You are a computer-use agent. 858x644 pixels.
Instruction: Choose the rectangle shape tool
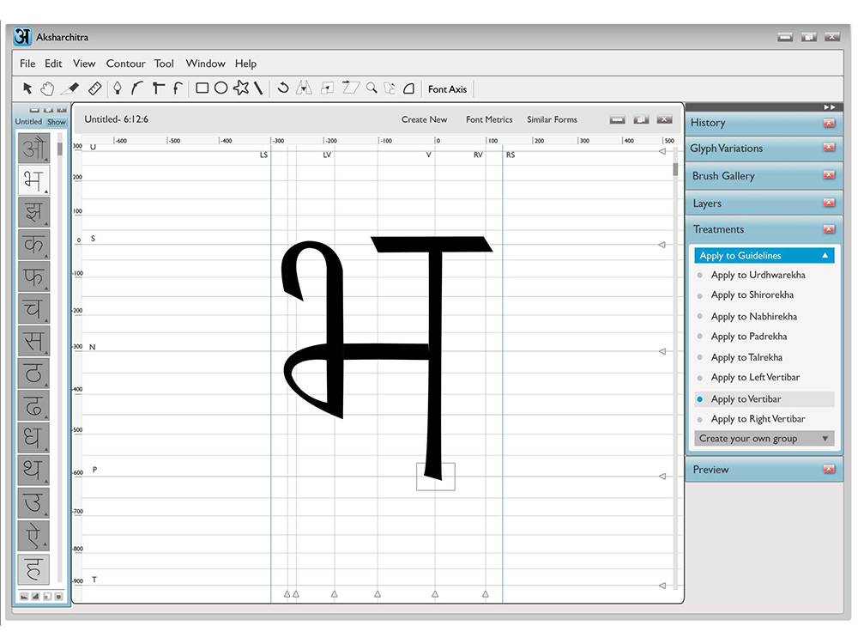202,88
